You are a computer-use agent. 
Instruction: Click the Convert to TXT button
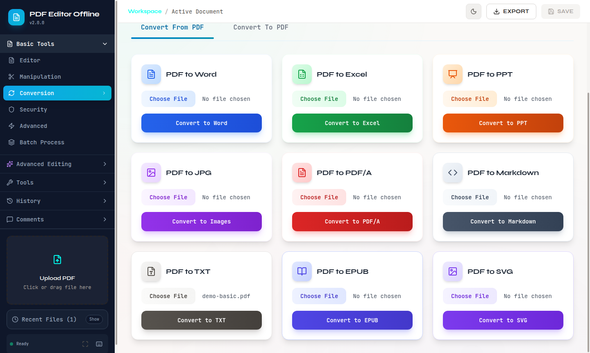coord(202,320)
